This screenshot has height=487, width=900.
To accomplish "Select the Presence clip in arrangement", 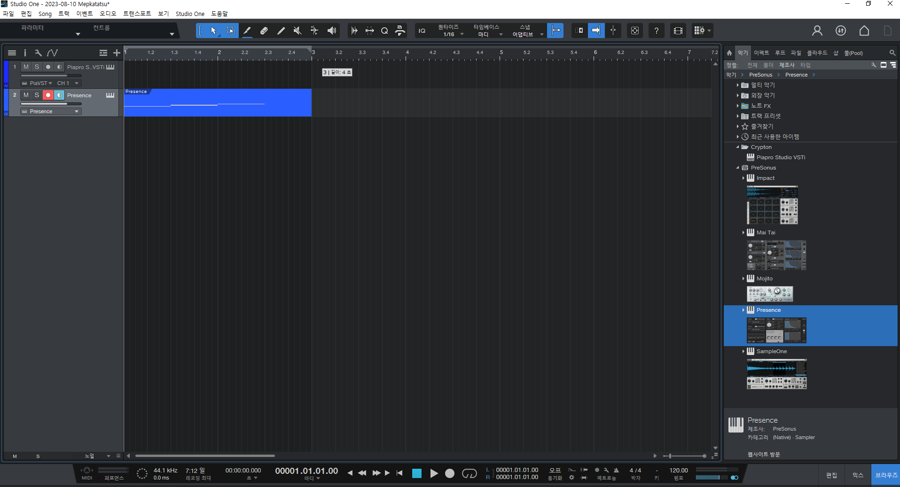I will point(218,102).
